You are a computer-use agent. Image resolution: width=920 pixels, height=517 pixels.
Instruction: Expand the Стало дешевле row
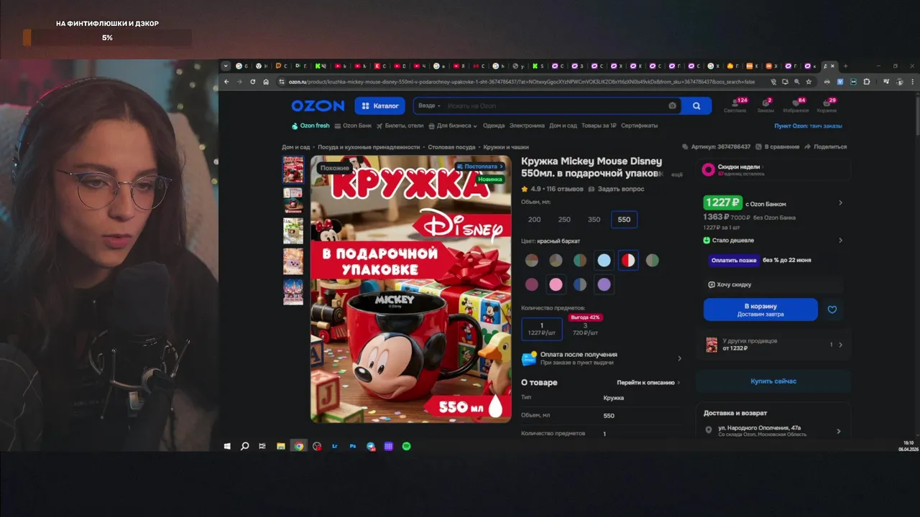pyautogui.click(x=773, y=241)
